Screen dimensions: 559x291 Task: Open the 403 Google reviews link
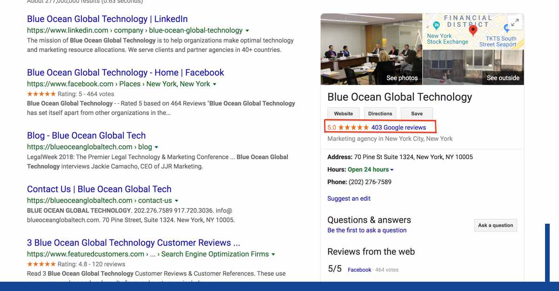pos(398,127)
